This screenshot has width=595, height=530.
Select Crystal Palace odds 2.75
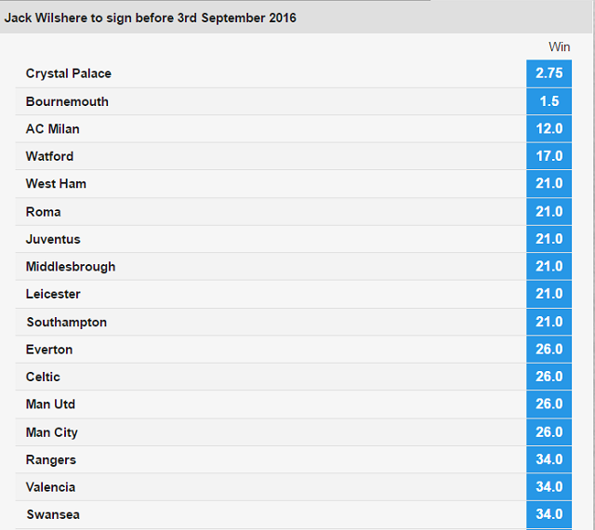click(549, 73)
